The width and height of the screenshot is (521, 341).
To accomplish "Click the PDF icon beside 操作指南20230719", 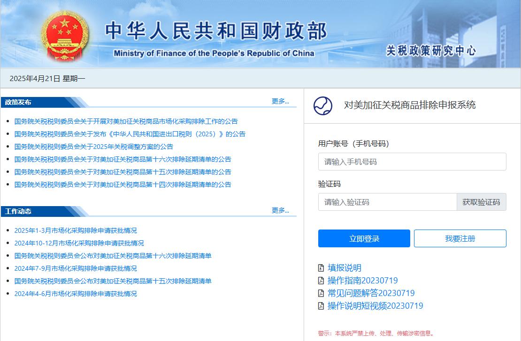I will pos(321,281).
